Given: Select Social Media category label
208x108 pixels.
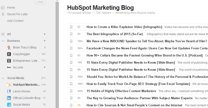Looking at the screenshot, I should (x=16, y=78).
